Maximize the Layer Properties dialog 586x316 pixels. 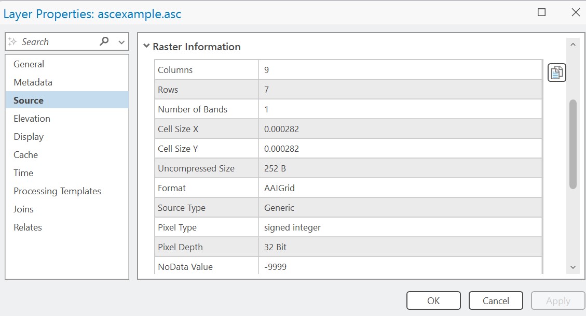pyautogui.click(x=541, y=13)
